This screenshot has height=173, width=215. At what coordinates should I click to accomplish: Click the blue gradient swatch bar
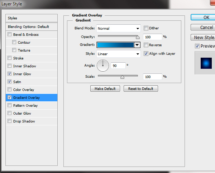(115, 45)
